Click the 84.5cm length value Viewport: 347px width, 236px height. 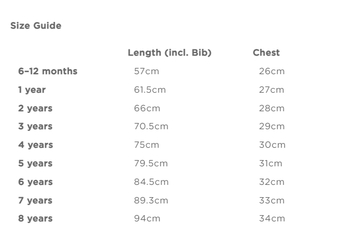tap(151, 182)
